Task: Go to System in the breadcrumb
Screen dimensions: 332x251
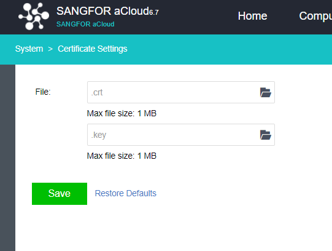Action: click(x=29, y=49)
